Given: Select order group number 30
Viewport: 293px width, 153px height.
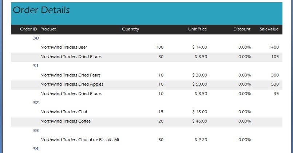Looking at the screenshot, I should pos(36,38).
